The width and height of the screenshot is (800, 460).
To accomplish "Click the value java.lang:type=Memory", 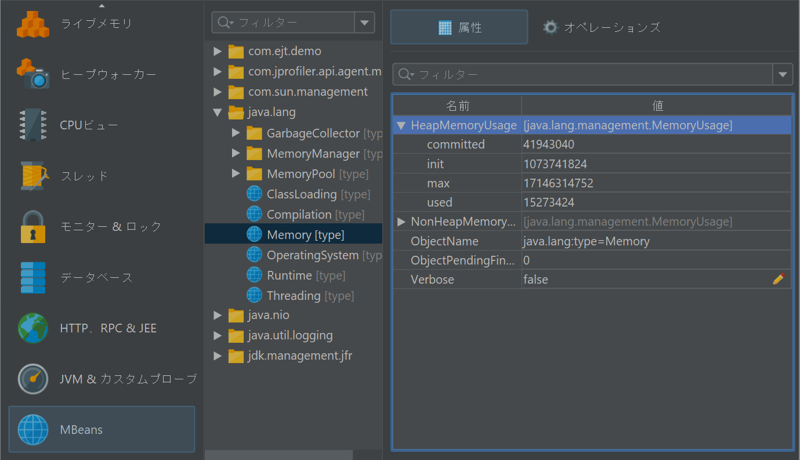I will (x=587, y=241).
